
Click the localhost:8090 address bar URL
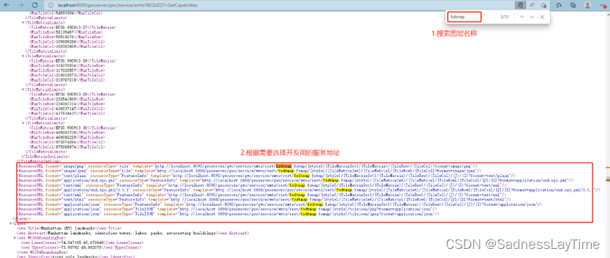(x=127, y=6)
